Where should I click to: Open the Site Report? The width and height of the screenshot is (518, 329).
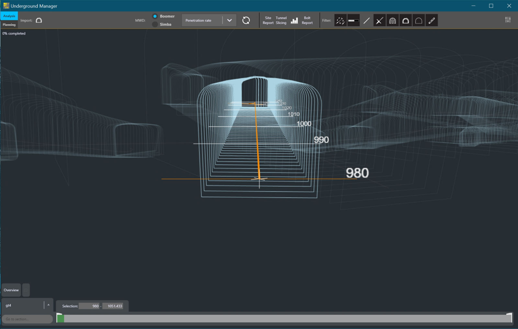pyautogui.click(x=268, y=20)
